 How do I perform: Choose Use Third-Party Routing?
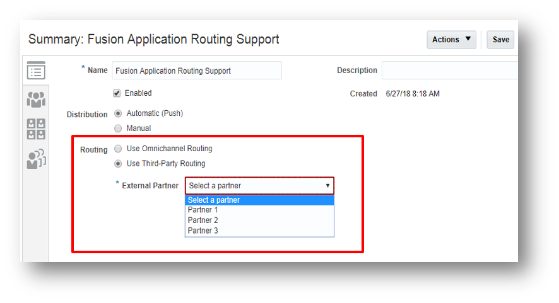pyautogui.click(x=118, y=164)
